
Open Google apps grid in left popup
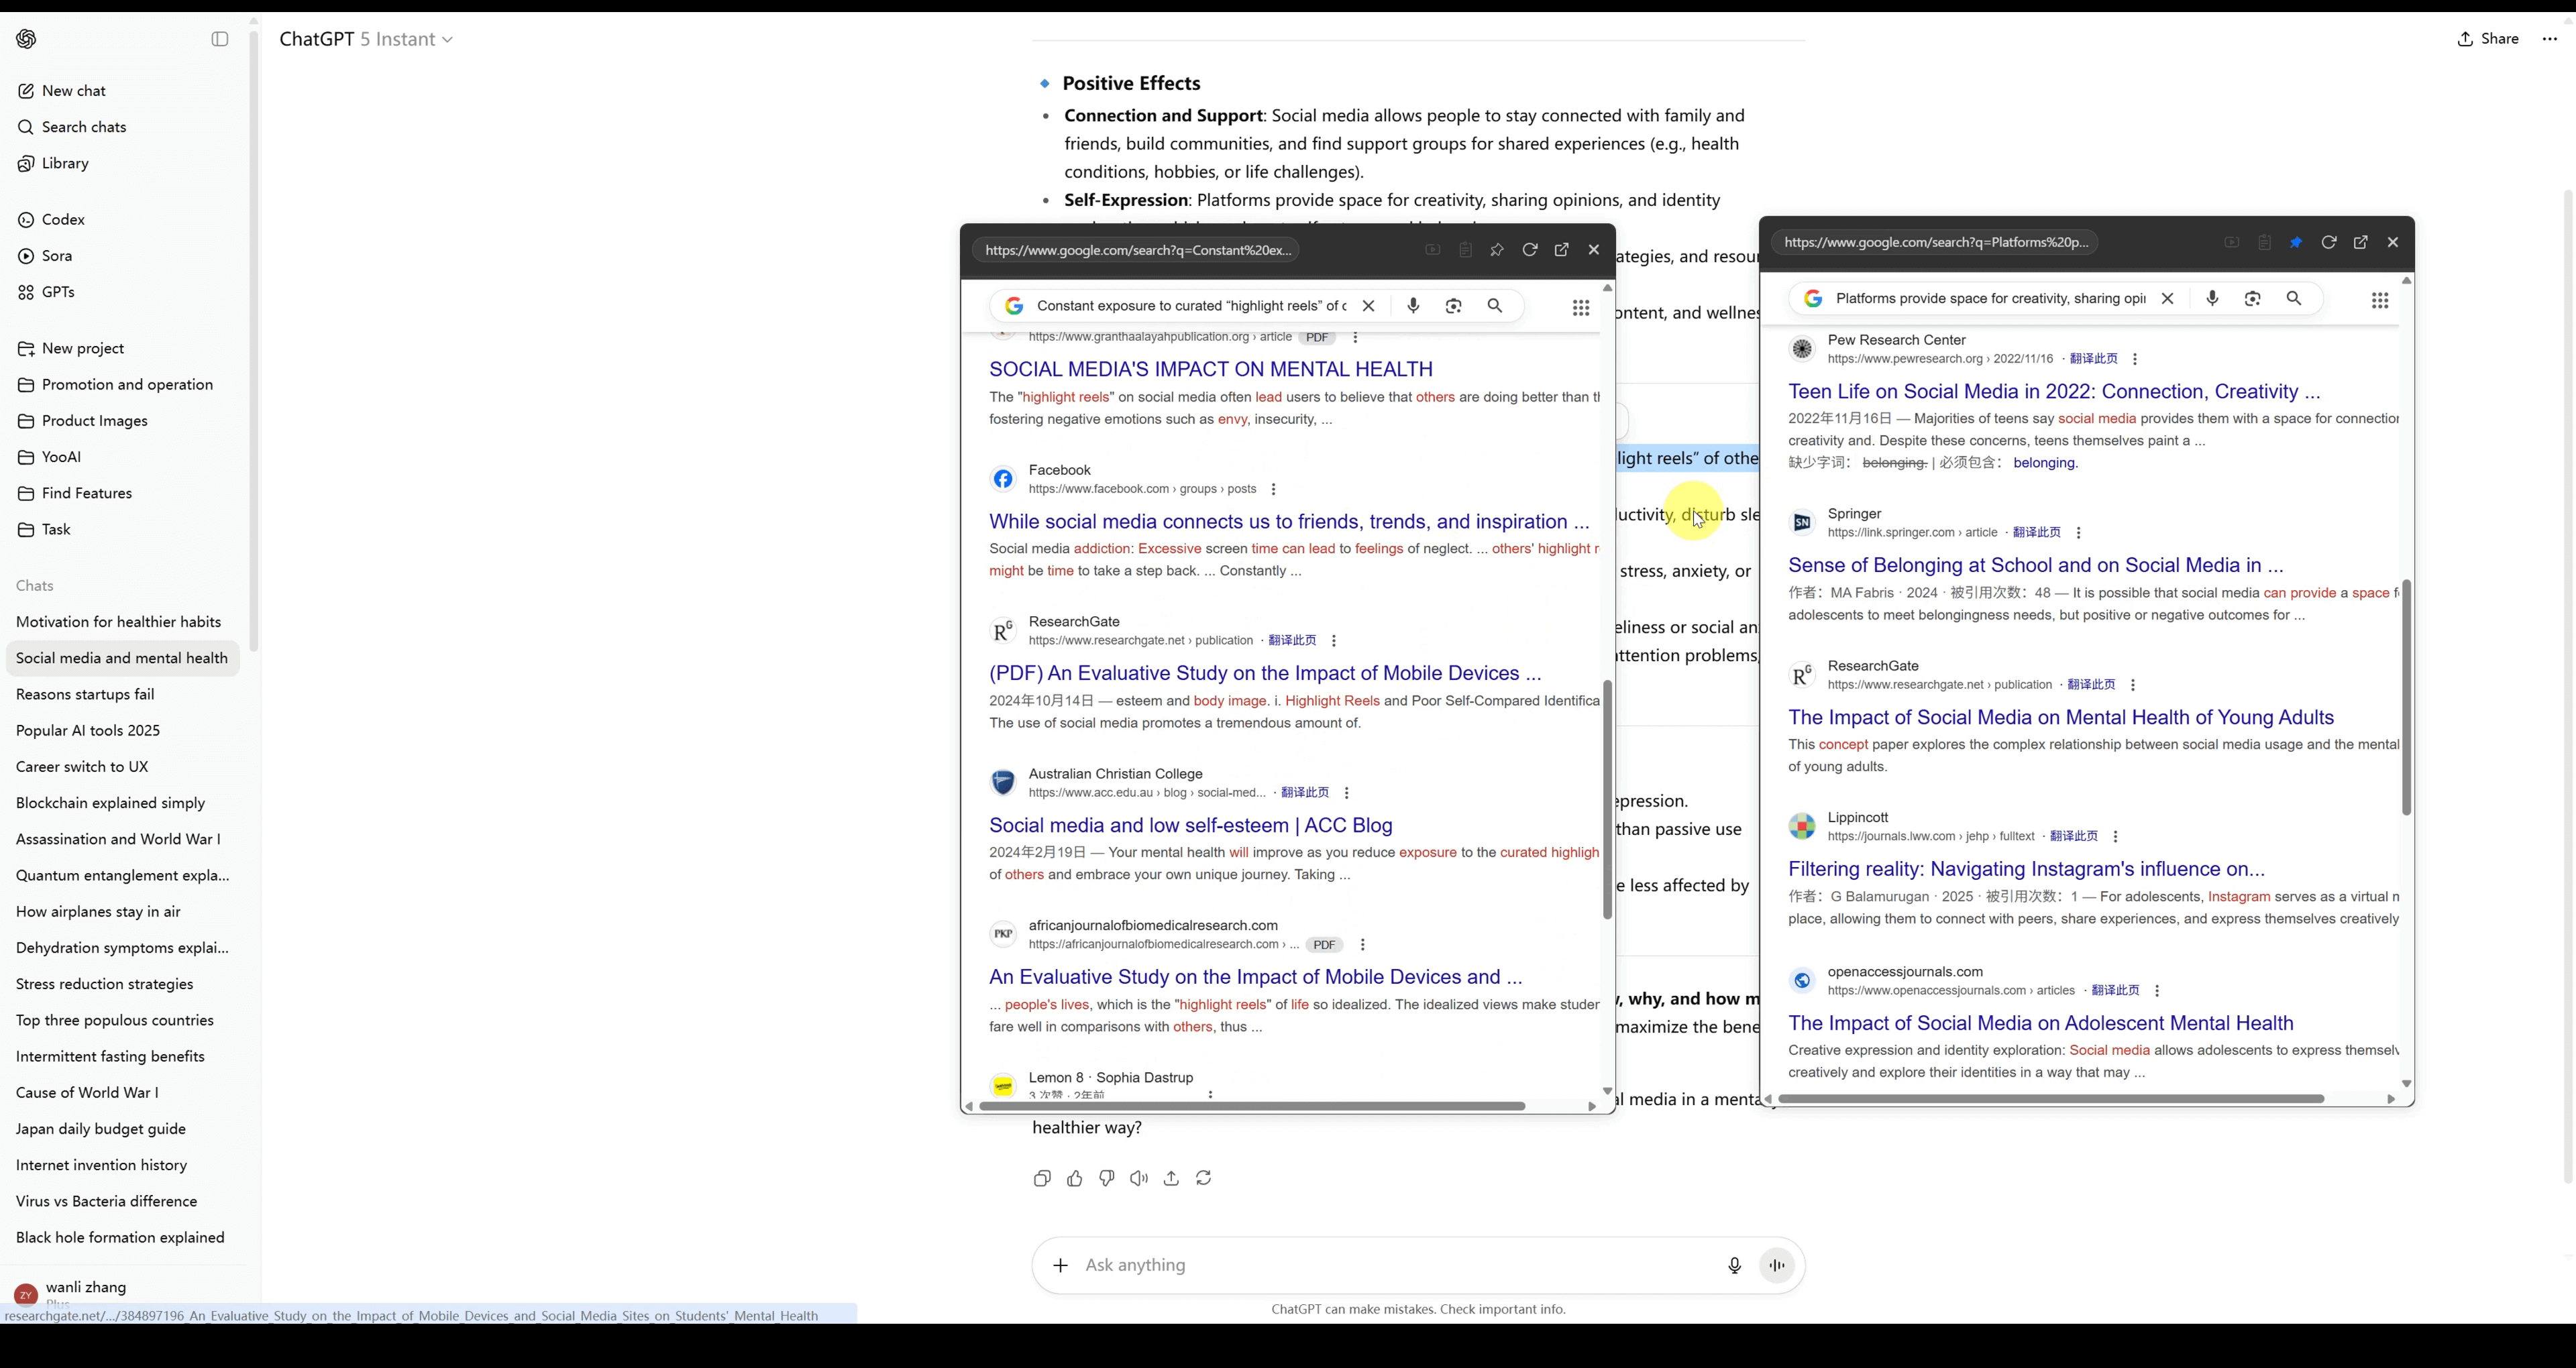click(x=1581, y=308)
